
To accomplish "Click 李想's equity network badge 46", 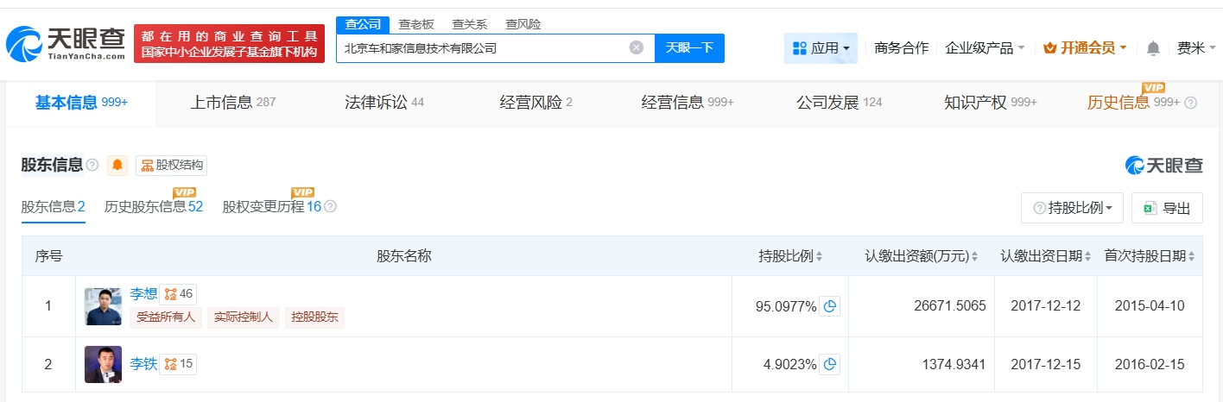I will click(x=178, y=294).
